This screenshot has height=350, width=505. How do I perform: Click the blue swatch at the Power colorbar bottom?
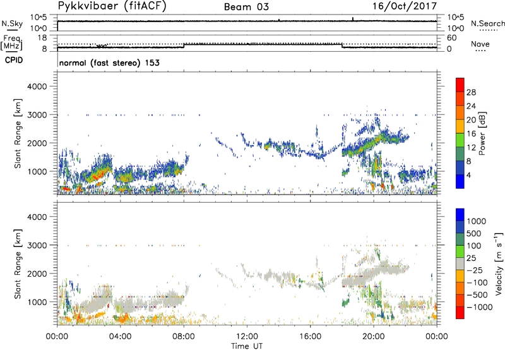(460, 181)
